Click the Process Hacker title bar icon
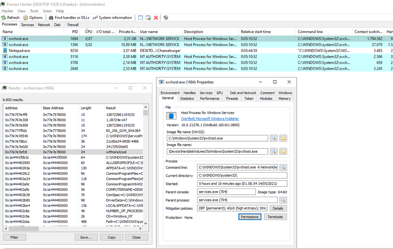Image resolution: width=393 pixels, height=249 pixels. pyautogui.click(x=2, y=4)
